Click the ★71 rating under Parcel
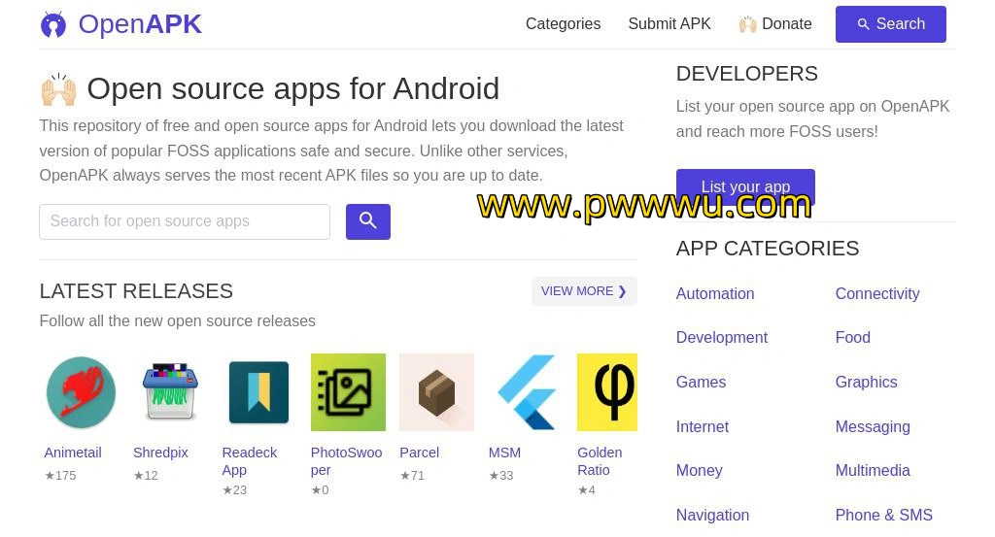The image size is (995, 537). [412, 476]
